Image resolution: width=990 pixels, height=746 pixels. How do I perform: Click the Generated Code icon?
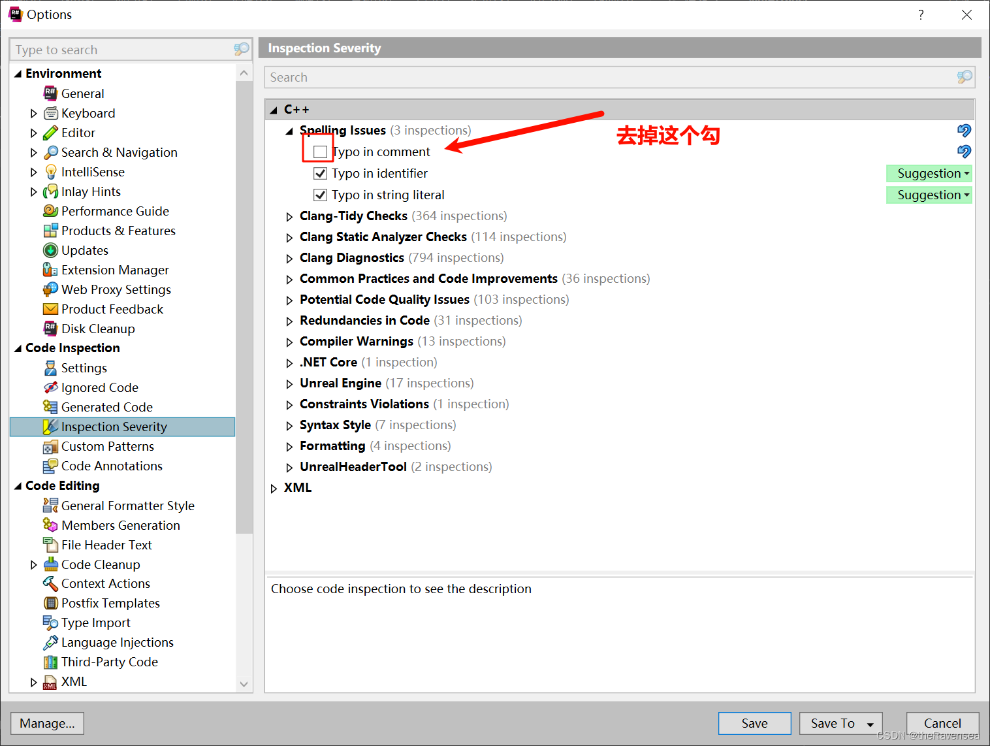coord(50,407)
